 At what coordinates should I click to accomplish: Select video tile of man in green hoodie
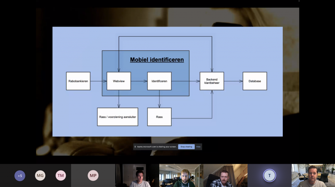(x=181, y=176)
